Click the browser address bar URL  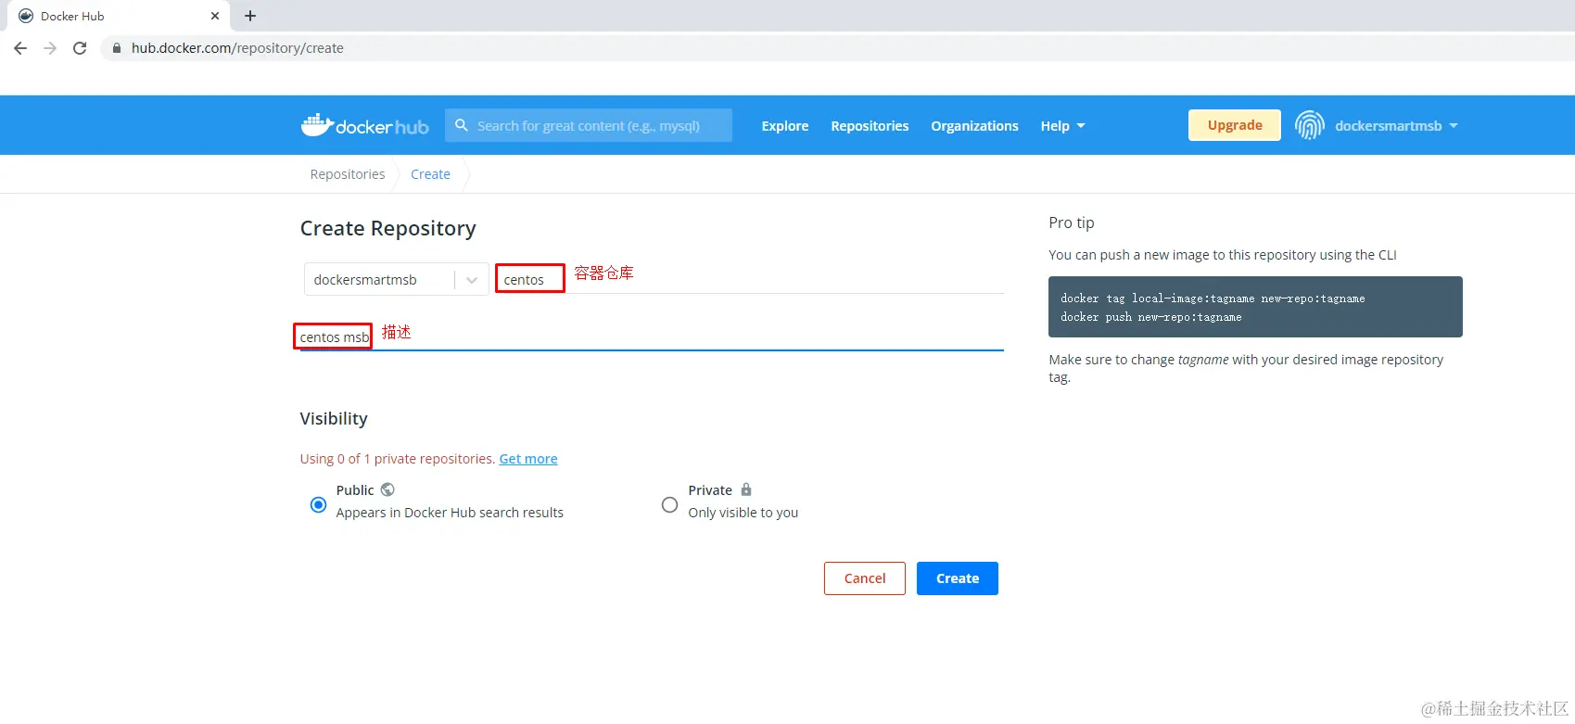237,48
